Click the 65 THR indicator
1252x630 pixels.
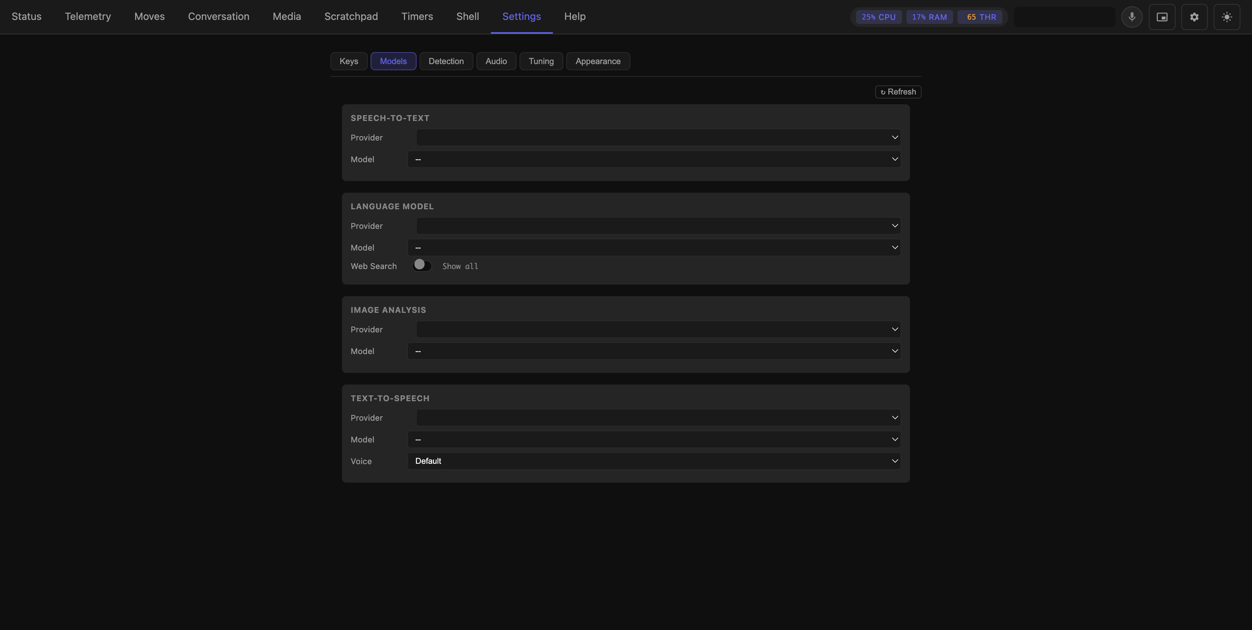(x=981, y=17)
